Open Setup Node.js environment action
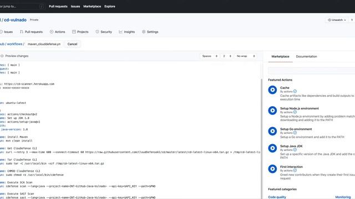Viewport: 355px width, 199px height. coord(300,108)
